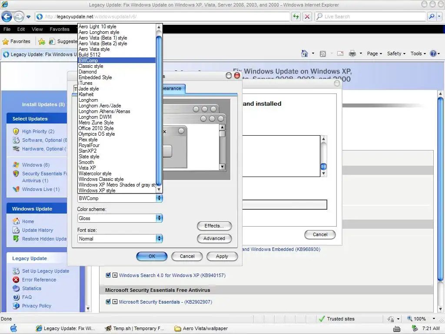Cancel the update installation dialog

320,234
